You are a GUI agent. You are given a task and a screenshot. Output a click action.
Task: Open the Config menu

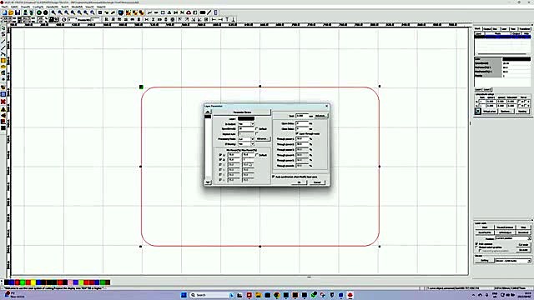coord(38,7)
